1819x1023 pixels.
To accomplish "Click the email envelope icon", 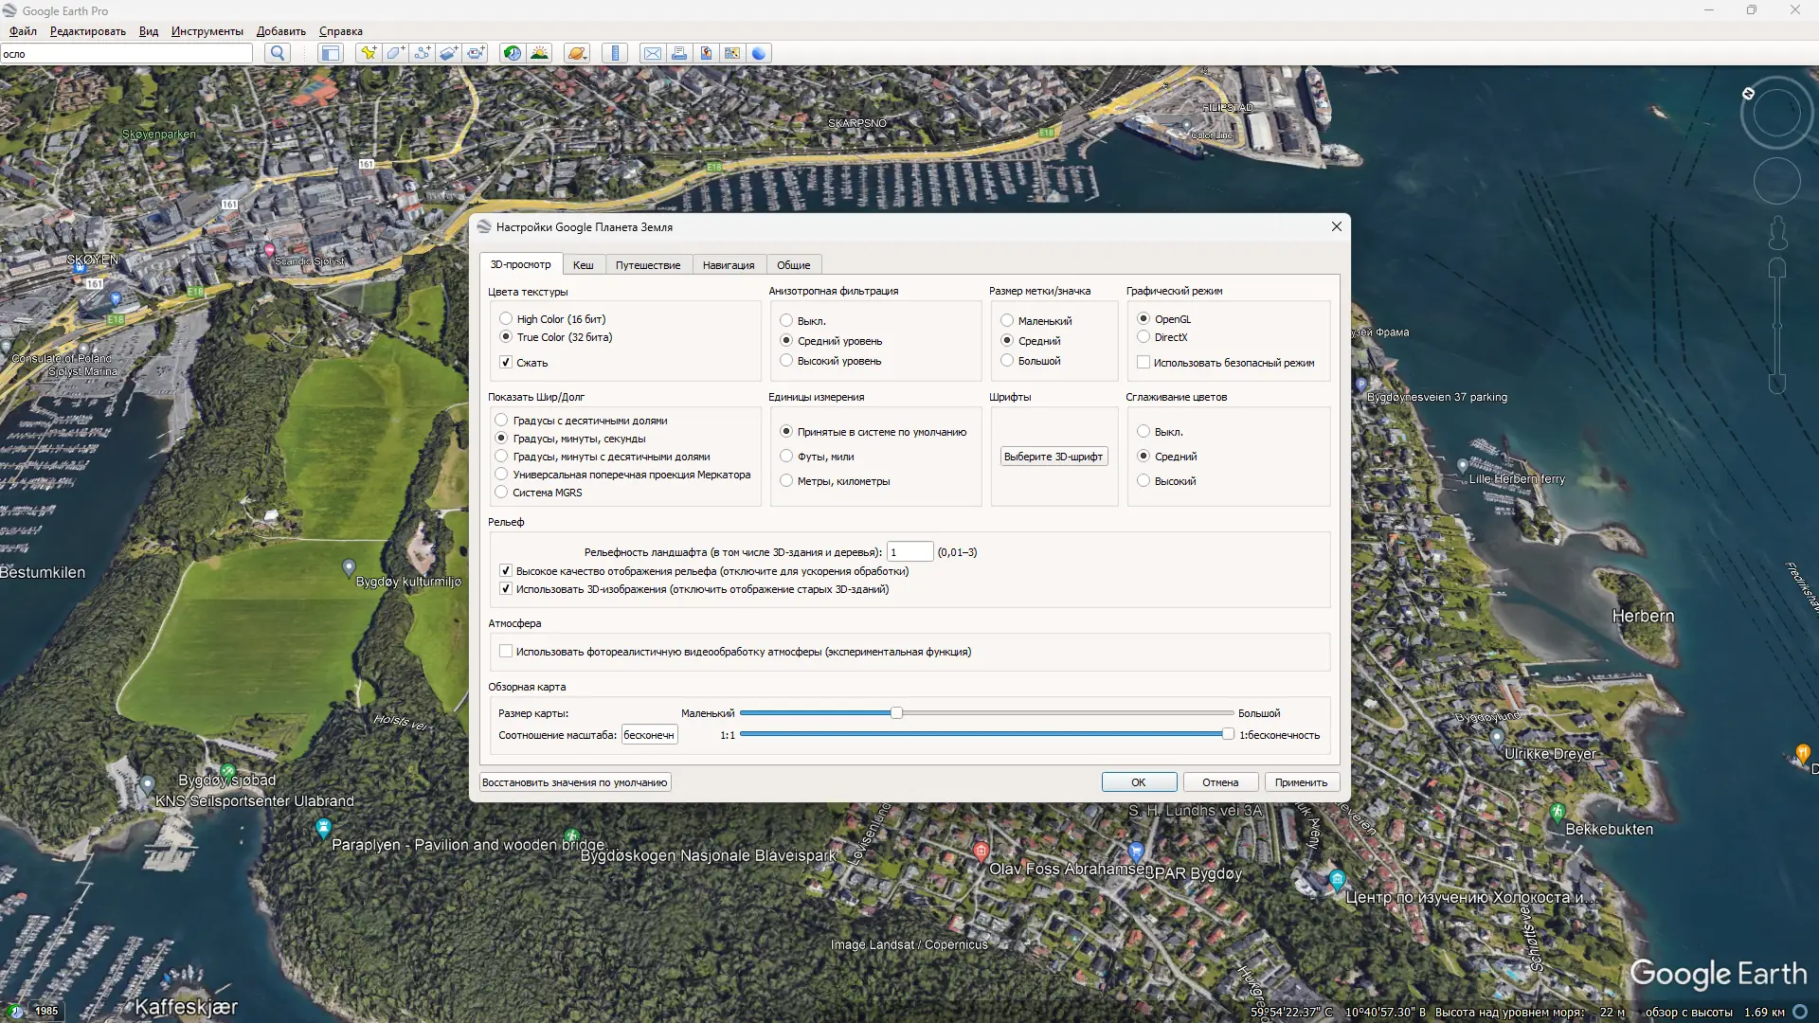I will pyautogui.click(x=653, y=53).
